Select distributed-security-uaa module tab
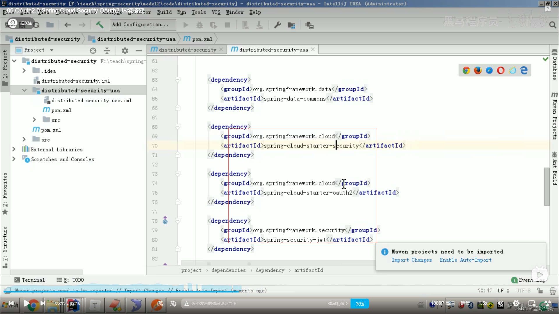The image size is (559, 314). pos(273,49)
